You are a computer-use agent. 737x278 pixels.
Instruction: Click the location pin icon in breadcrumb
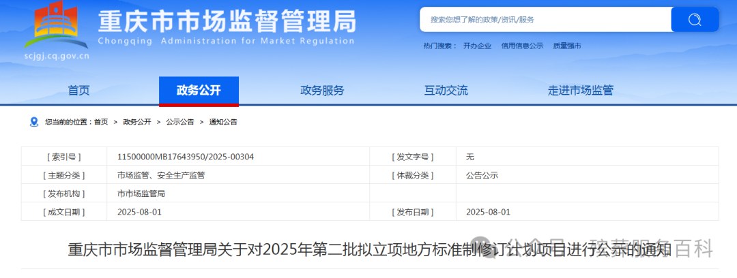(34, 122)
